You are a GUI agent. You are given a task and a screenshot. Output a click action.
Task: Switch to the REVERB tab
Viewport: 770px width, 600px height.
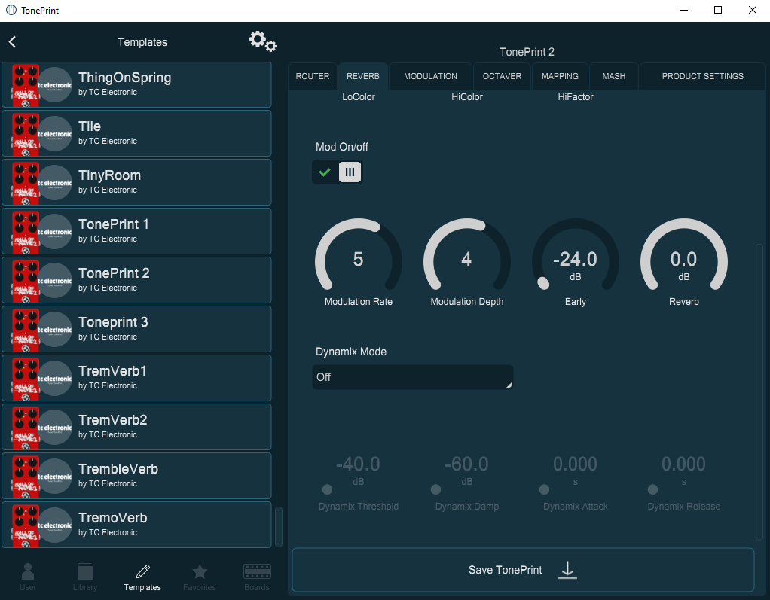click(363, 76)
